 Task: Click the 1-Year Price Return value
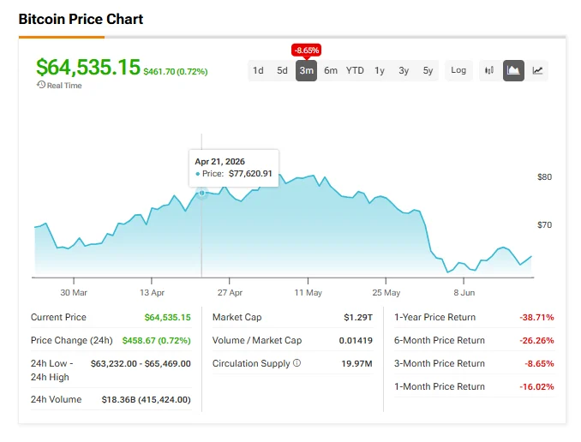click(x=536, y=317)
